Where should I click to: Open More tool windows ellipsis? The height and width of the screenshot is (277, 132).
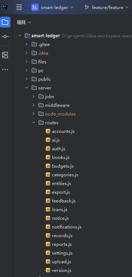[x=5, y=70]
